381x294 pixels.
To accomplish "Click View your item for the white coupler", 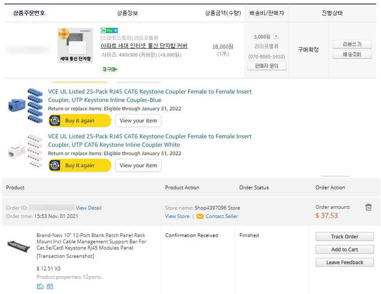I will pyautogui.click(x=138, y=165).
